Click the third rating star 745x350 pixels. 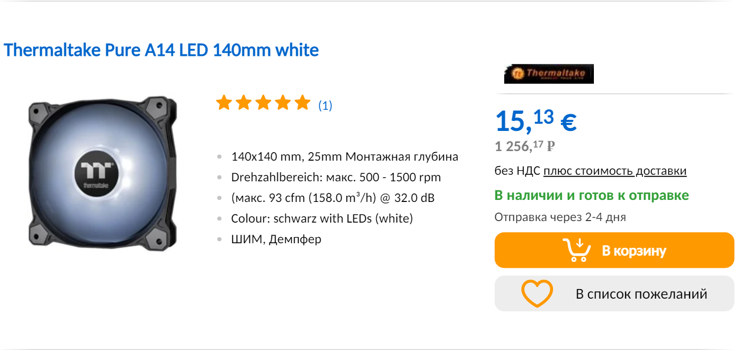pyautogui.click(x=262, y=103)
